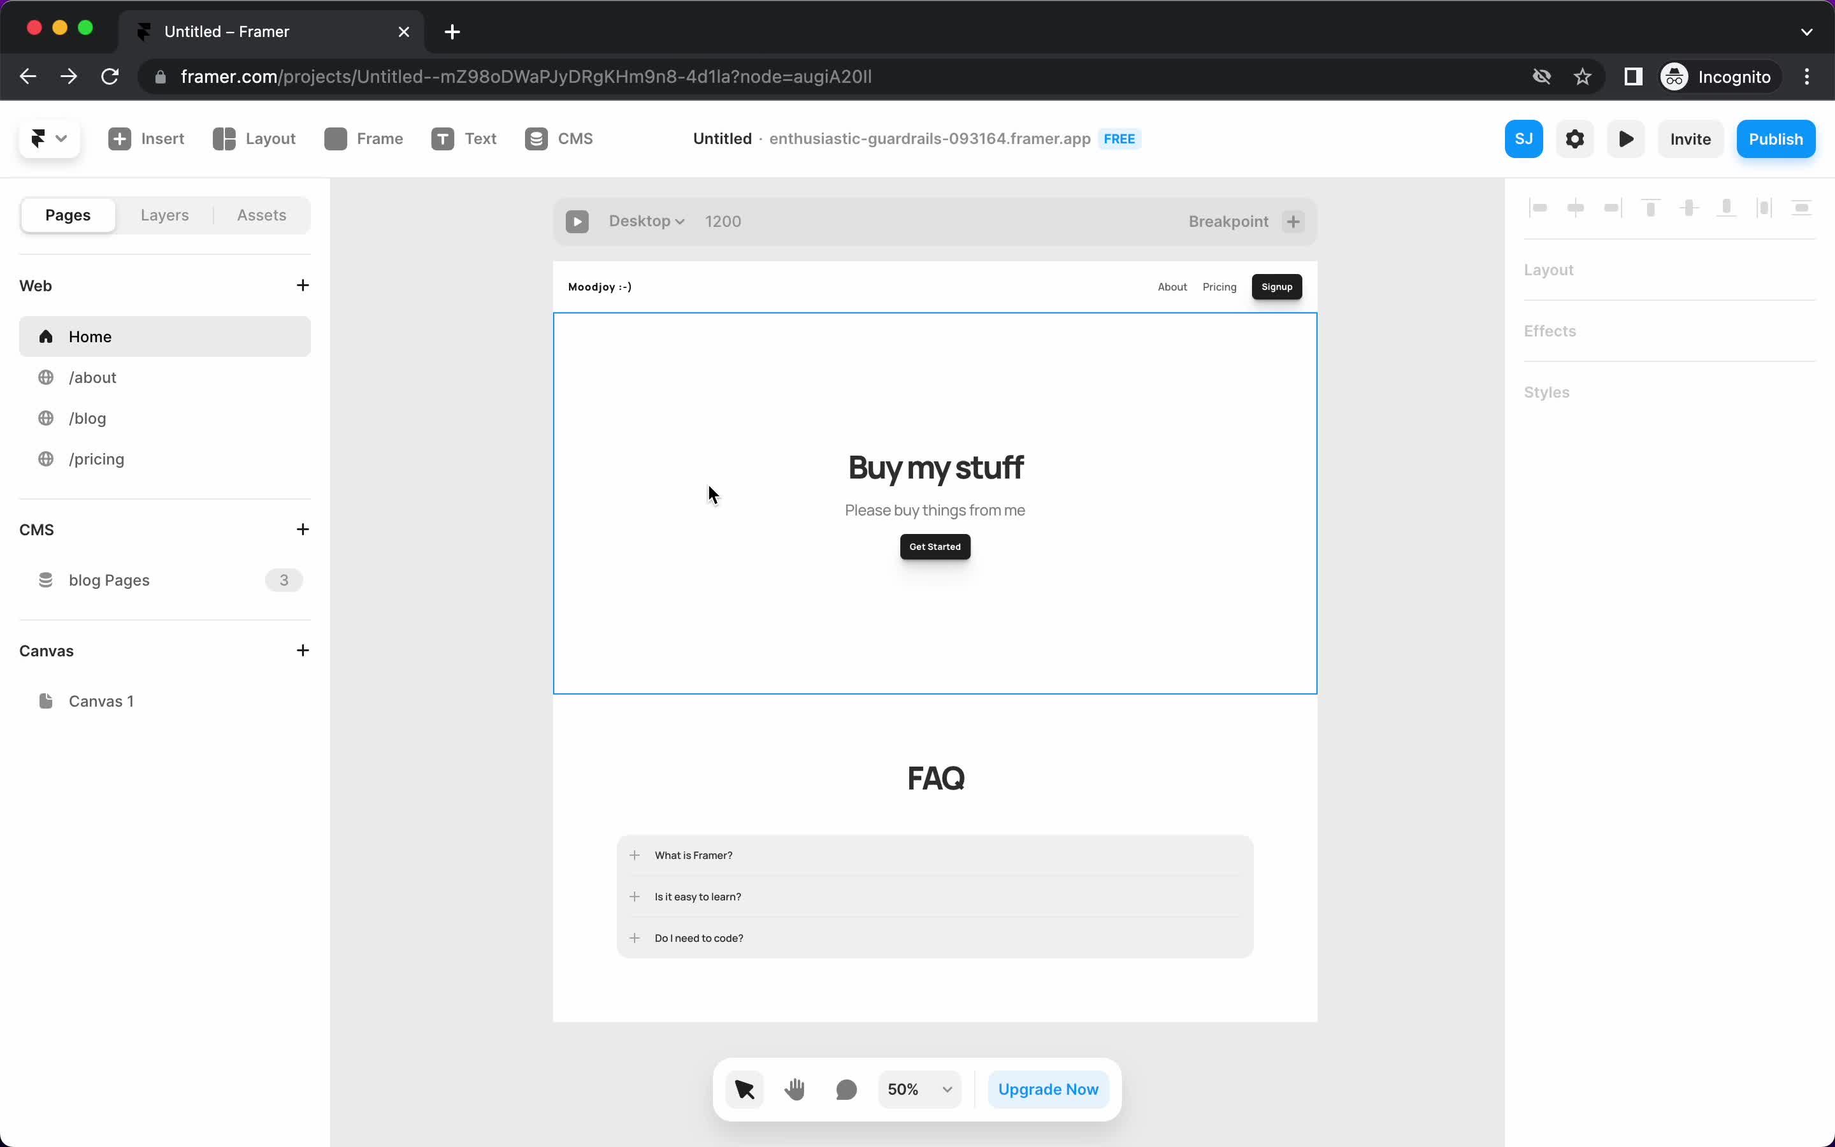1835x1147 pixels.
Task: Open the Pricing navigation link
Action: coord(1218,287)
